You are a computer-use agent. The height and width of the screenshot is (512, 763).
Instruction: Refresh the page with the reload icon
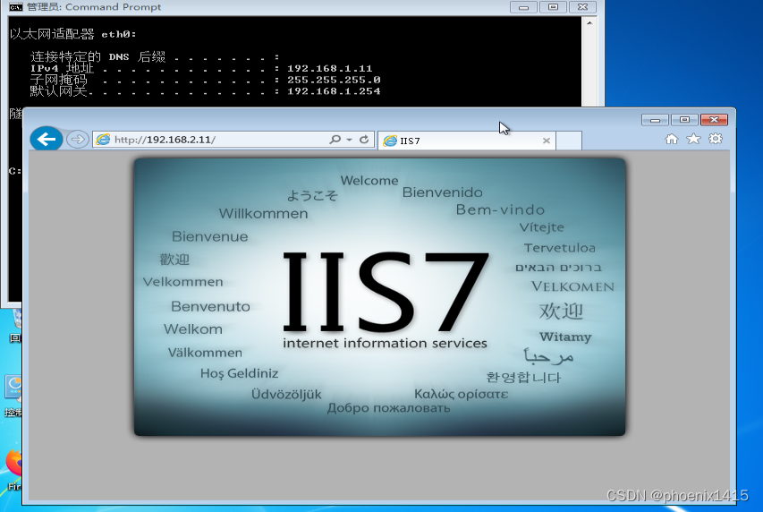364,140
